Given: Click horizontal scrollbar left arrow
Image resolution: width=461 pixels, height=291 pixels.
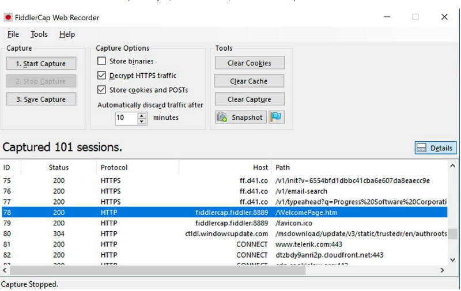Looking at the screenshot, I should point(5,270).
